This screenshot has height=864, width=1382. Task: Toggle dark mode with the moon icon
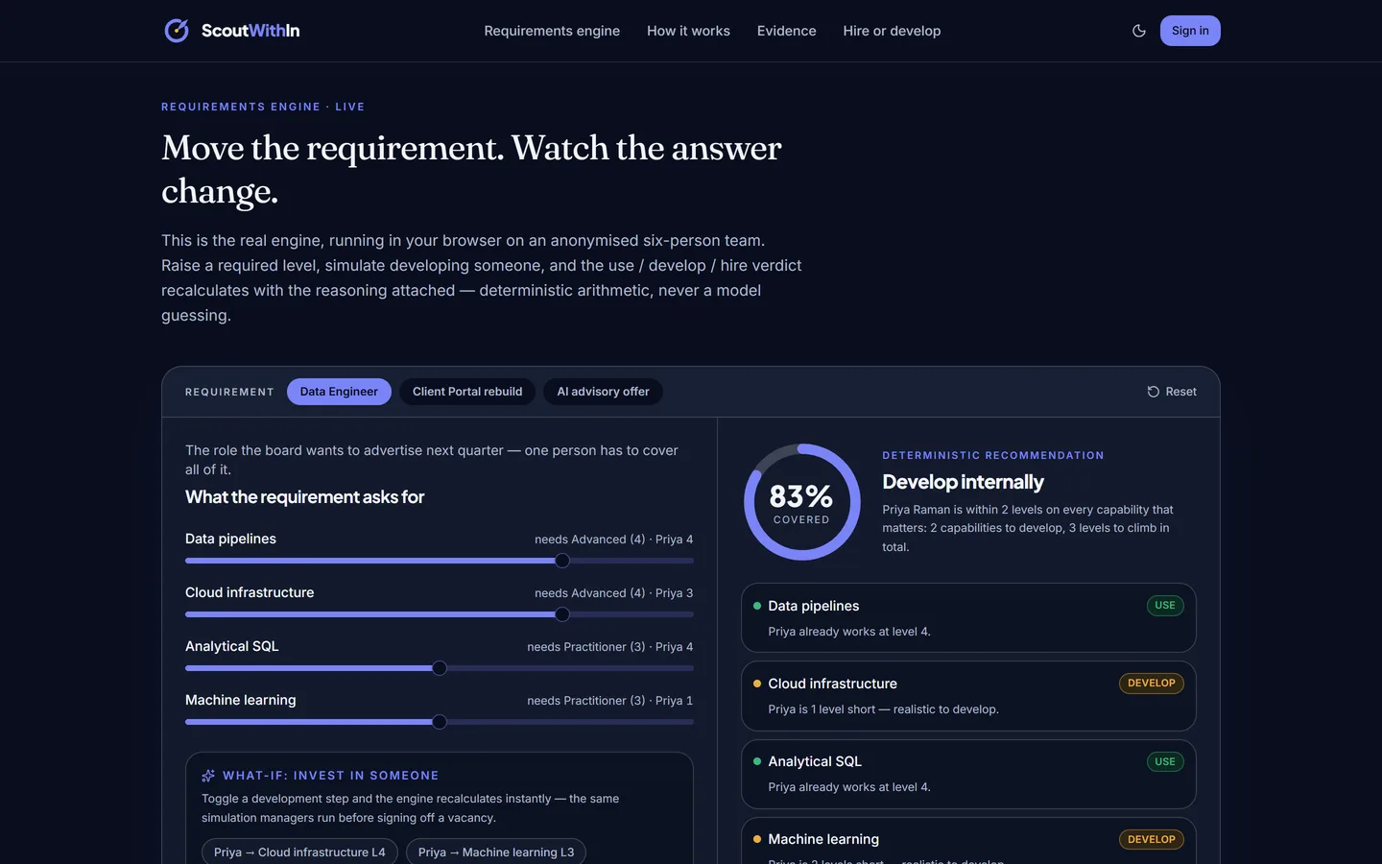(1139, 31)
